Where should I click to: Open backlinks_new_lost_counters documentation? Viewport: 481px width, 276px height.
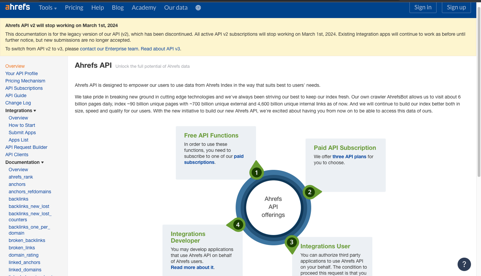30,217
